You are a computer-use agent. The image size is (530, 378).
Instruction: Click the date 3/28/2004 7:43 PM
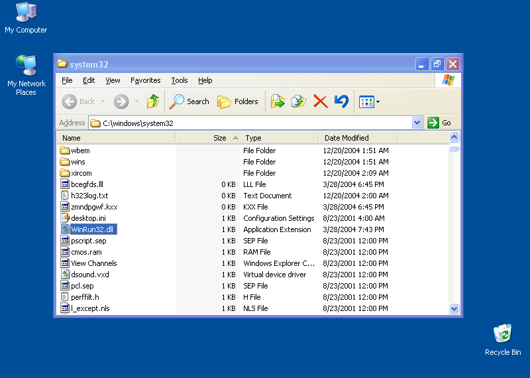pos(353,229)
